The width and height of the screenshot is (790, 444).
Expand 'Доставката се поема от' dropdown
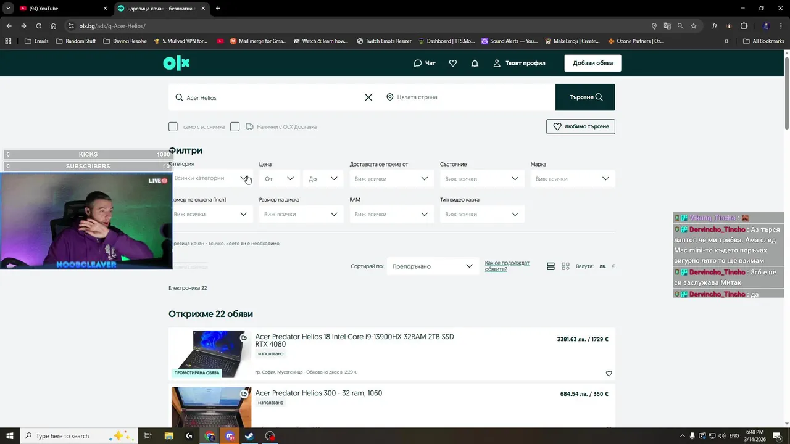pos(392,178)
